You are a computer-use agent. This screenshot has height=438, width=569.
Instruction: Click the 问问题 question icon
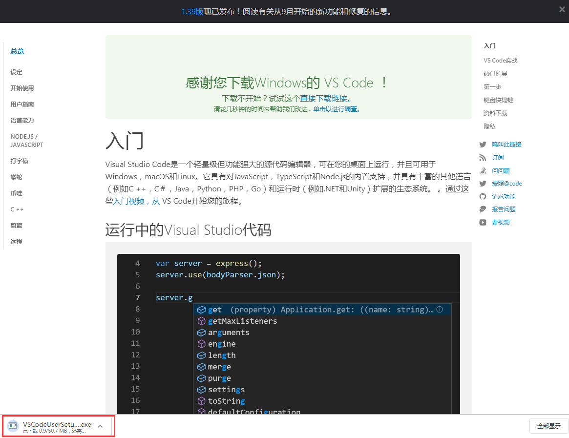(x=483, y=170)
